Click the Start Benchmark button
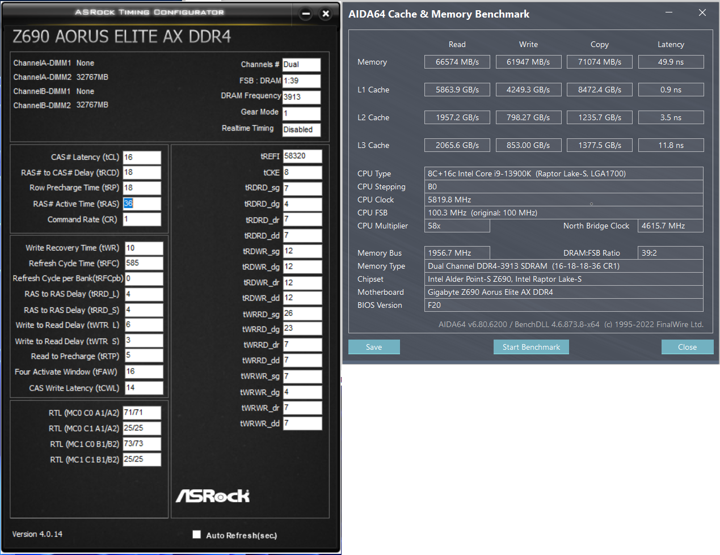 pyautogui.click(x=531, y=347)
